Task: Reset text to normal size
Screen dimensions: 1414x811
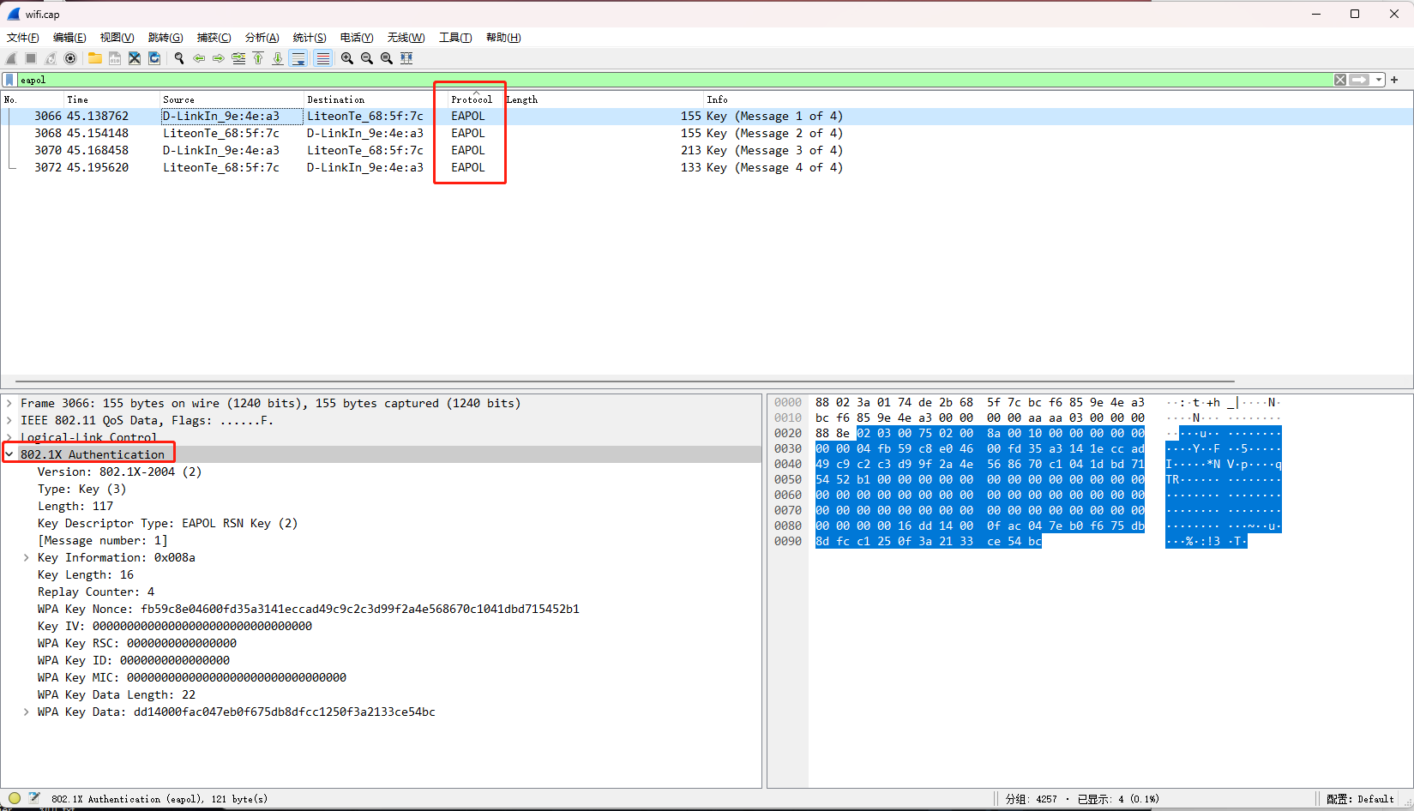Action: [x=387, y=58]
